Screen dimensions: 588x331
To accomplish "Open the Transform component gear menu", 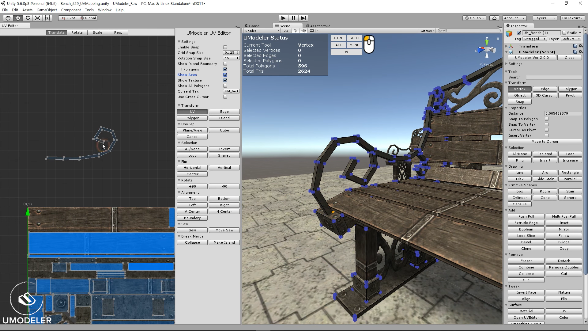I will (581, 46).
